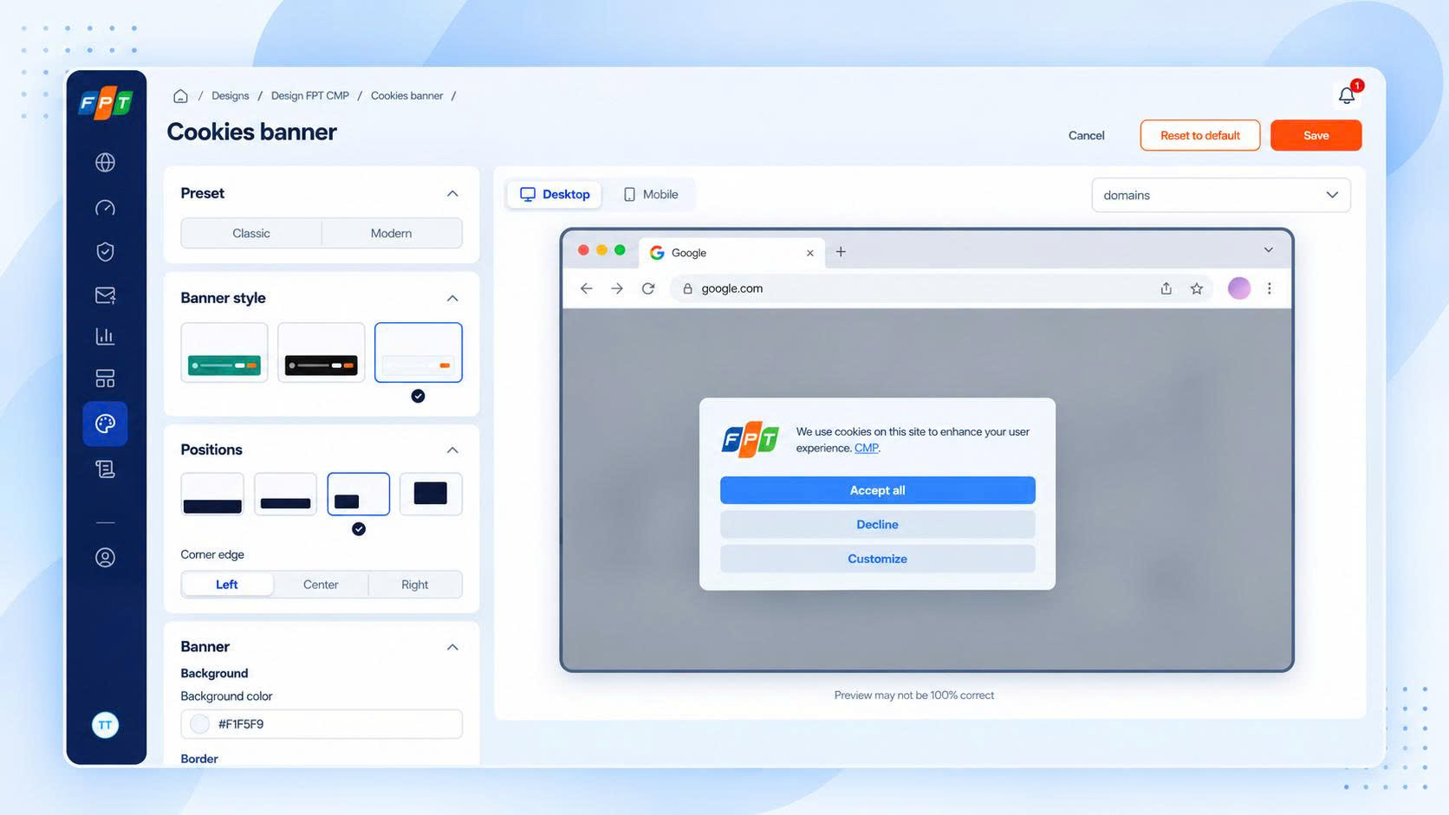Choose the green banner style

point(224,353)
